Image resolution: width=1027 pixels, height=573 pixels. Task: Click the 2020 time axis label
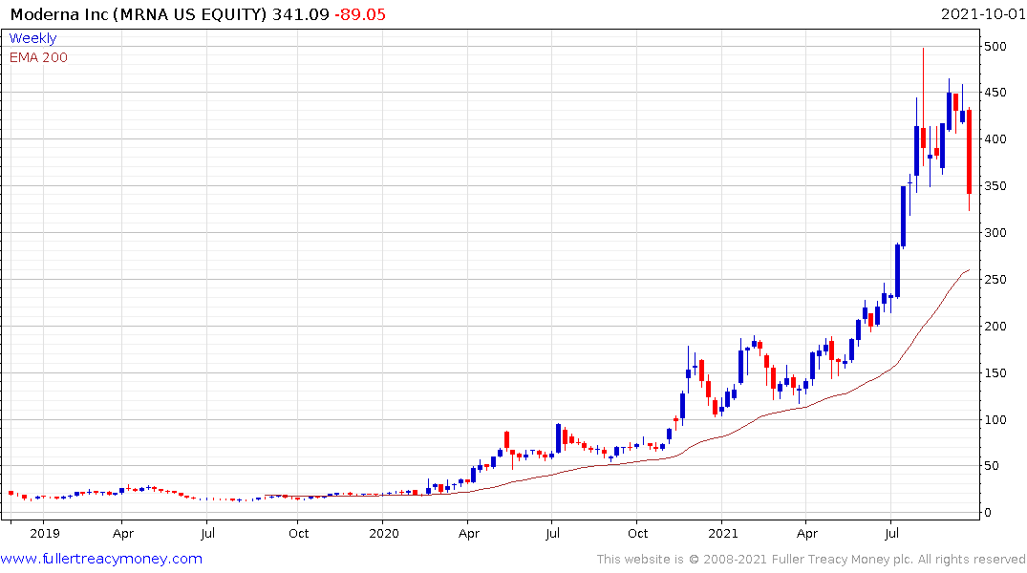click(x=384, y=533)
